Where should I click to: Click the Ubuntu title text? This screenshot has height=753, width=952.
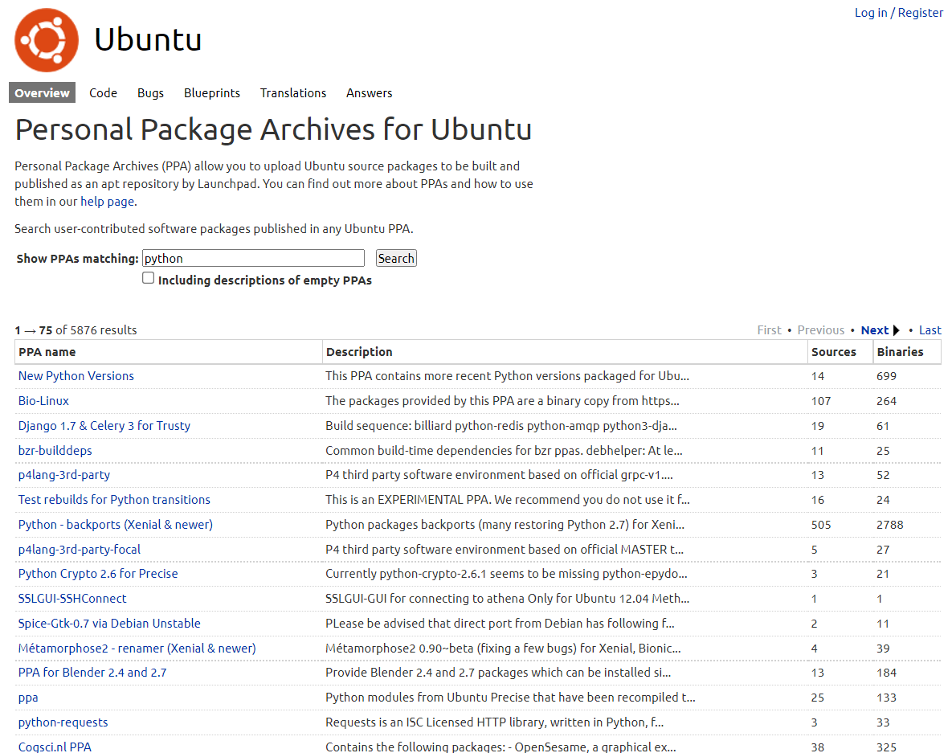click(148, 40)
